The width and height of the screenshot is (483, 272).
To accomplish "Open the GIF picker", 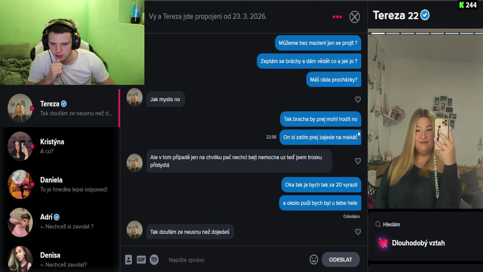I will point(141,260).
